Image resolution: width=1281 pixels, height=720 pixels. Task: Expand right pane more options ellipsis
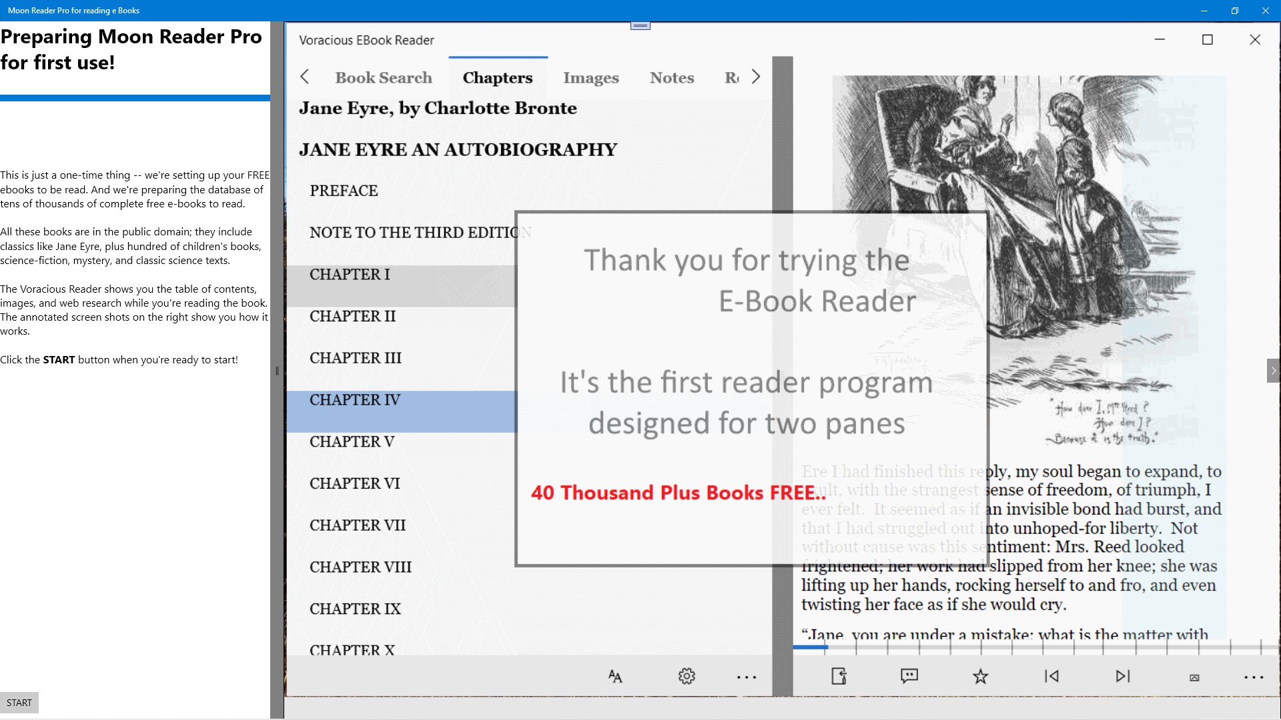[x=1254, y=677]
